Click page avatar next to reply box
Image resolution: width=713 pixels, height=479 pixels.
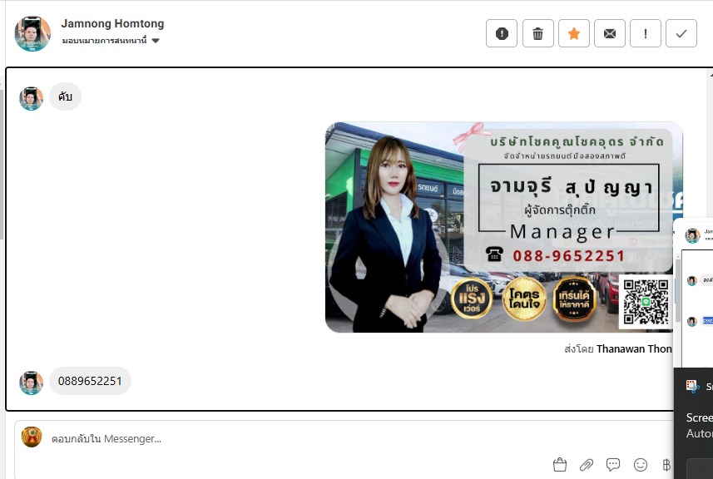point(32,437)
